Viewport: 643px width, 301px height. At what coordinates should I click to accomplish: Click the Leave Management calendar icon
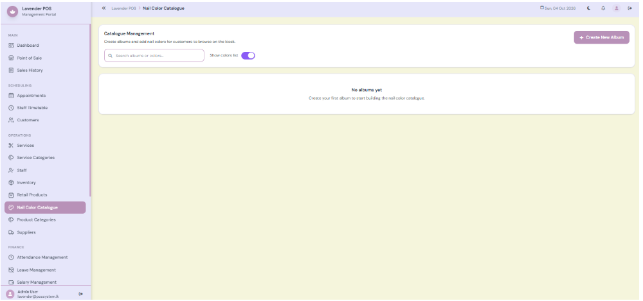pyautogui.click(x=11, y=270)
